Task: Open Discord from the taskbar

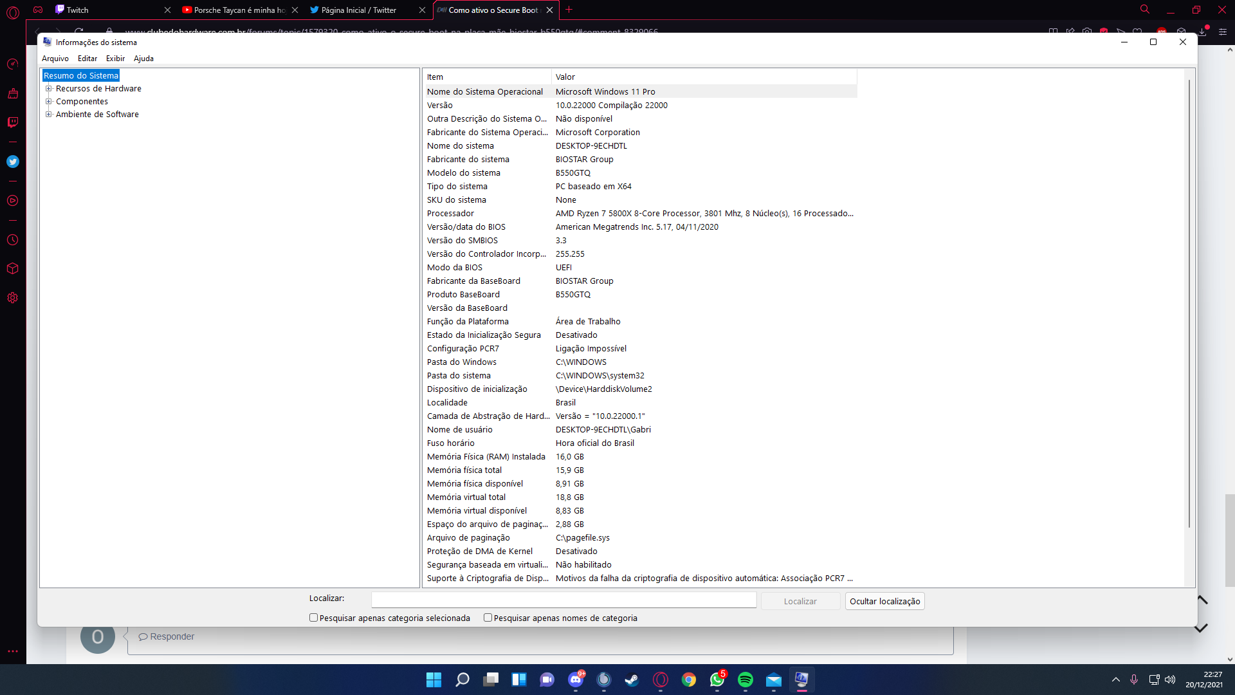Action: click(576, 680)
